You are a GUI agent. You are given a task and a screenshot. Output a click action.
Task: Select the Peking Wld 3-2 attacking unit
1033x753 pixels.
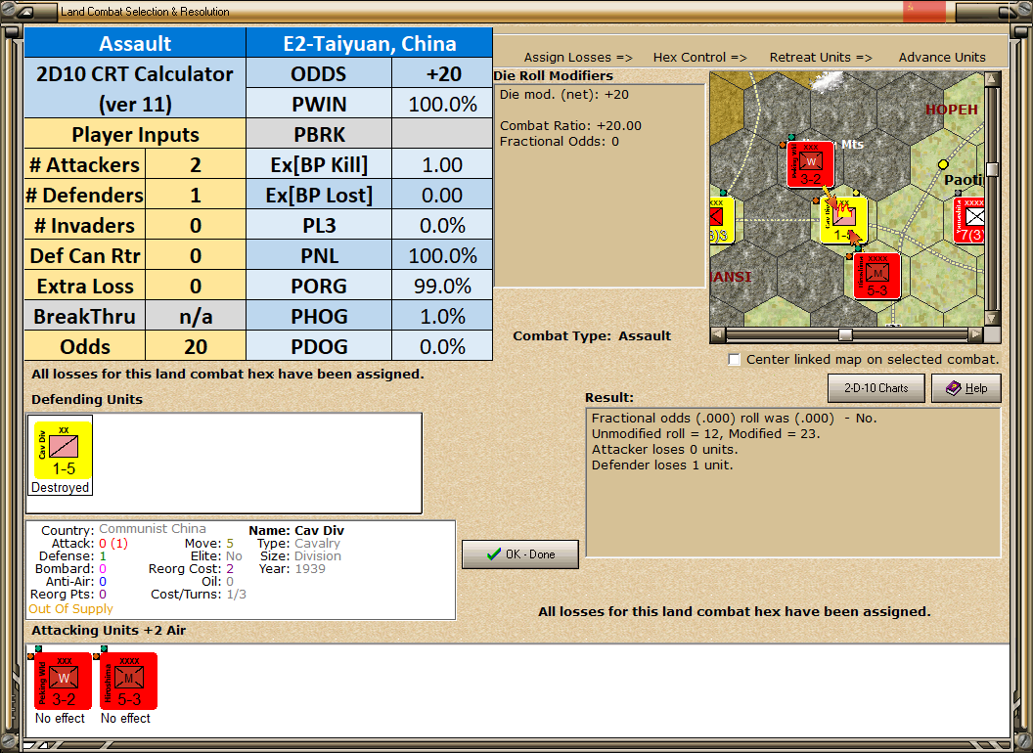pos(63,682)
